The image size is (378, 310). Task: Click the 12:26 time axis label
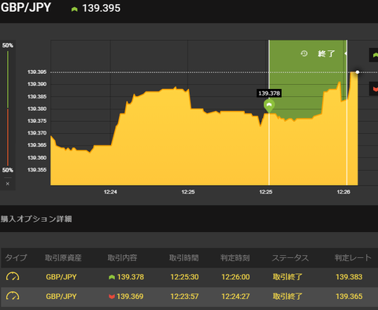(343, 192)
